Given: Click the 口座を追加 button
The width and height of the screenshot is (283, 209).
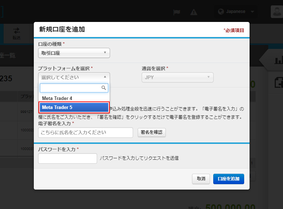Looking at the screenshot, I should coord(228,179).
